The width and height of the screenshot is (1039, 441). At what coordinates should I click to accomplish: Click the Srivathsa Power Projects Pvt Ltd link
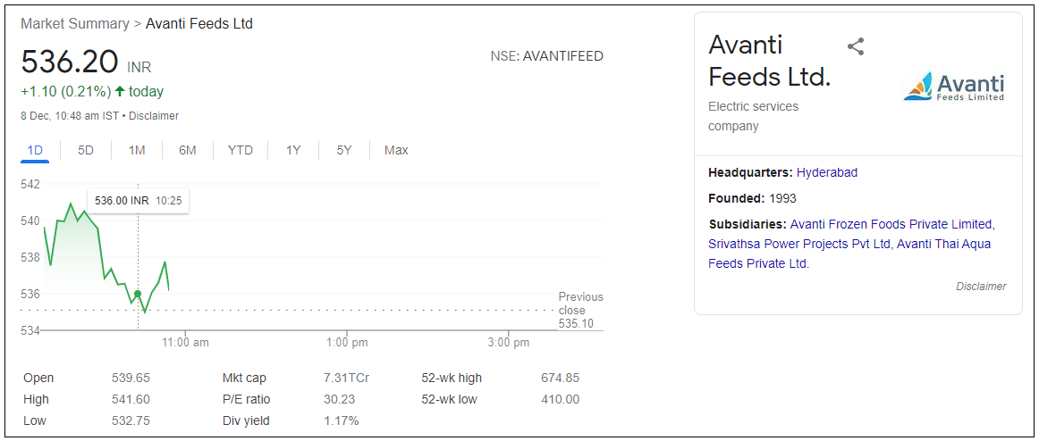(x=799, y=244)
